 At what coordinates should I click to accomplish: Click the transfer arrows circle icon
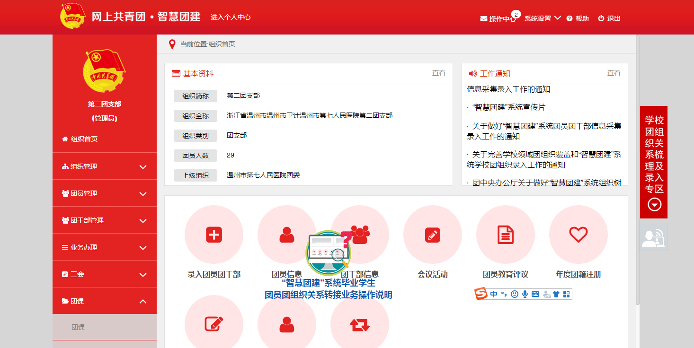click(359, 324)
